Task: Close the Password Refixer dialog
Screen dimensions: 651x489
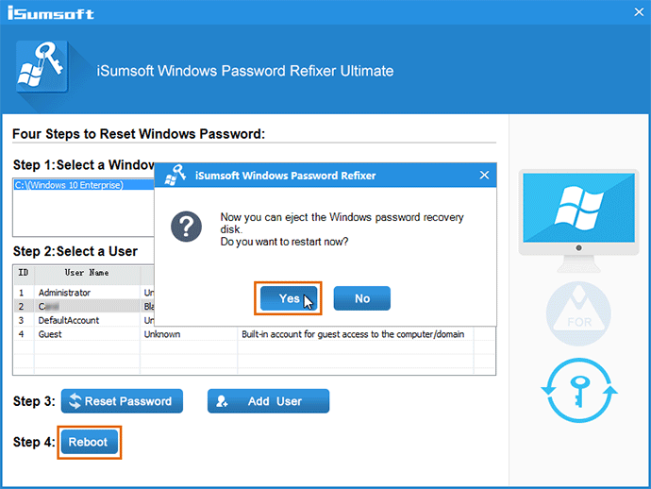Action: [484, 175]
